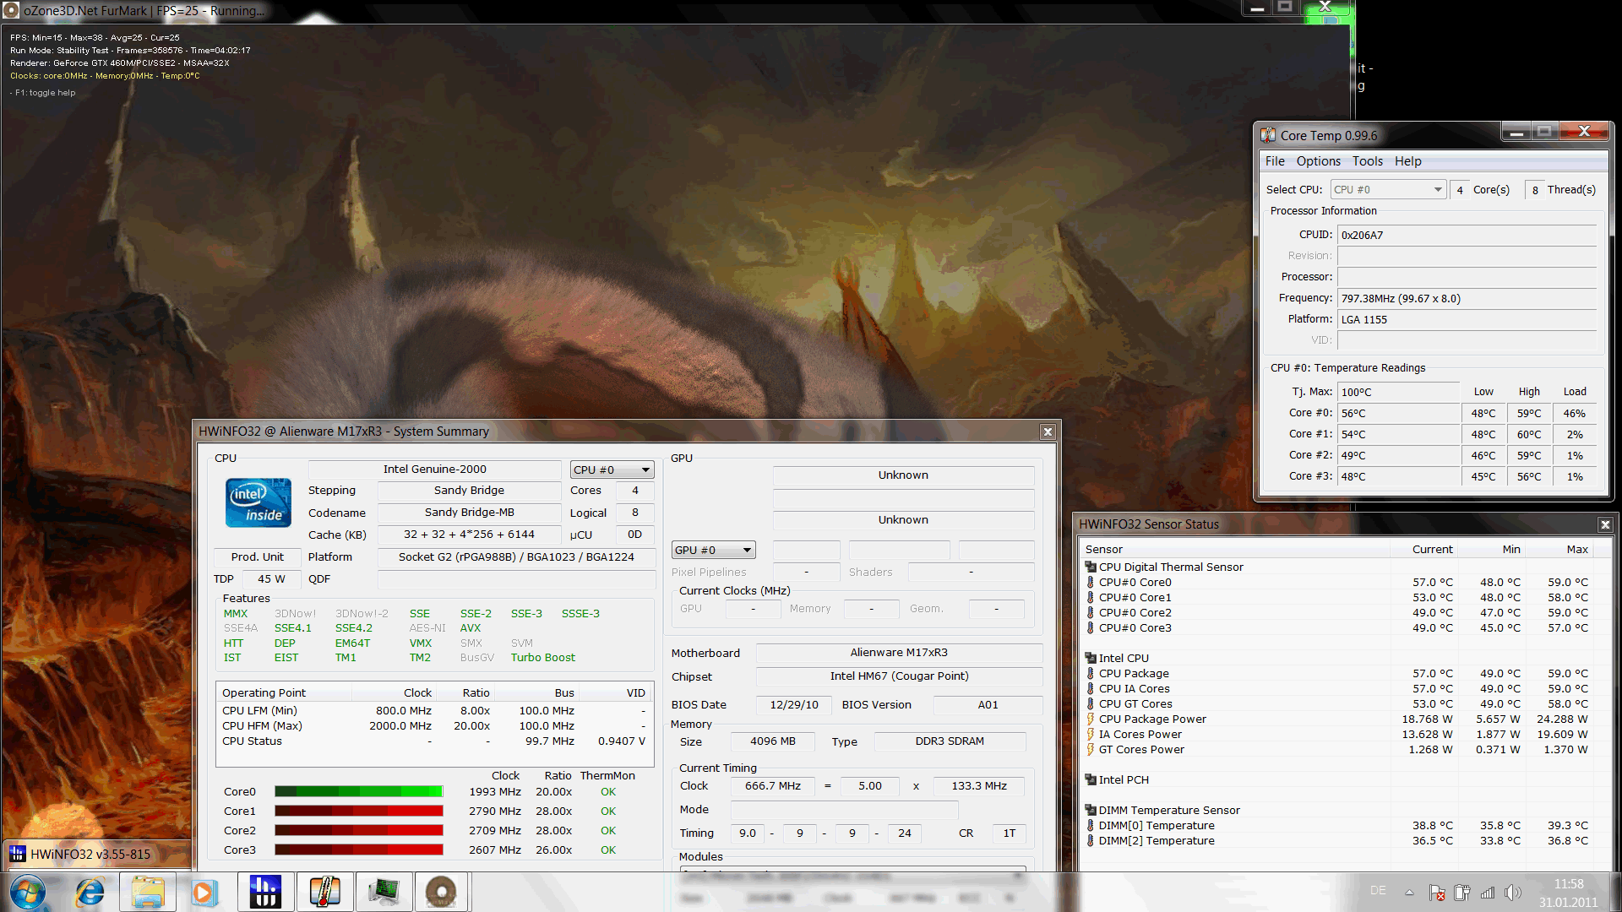Launch Internet Explorer from the taskbar
Screen dimensions: 1622x912
click(x=90, y=892)
